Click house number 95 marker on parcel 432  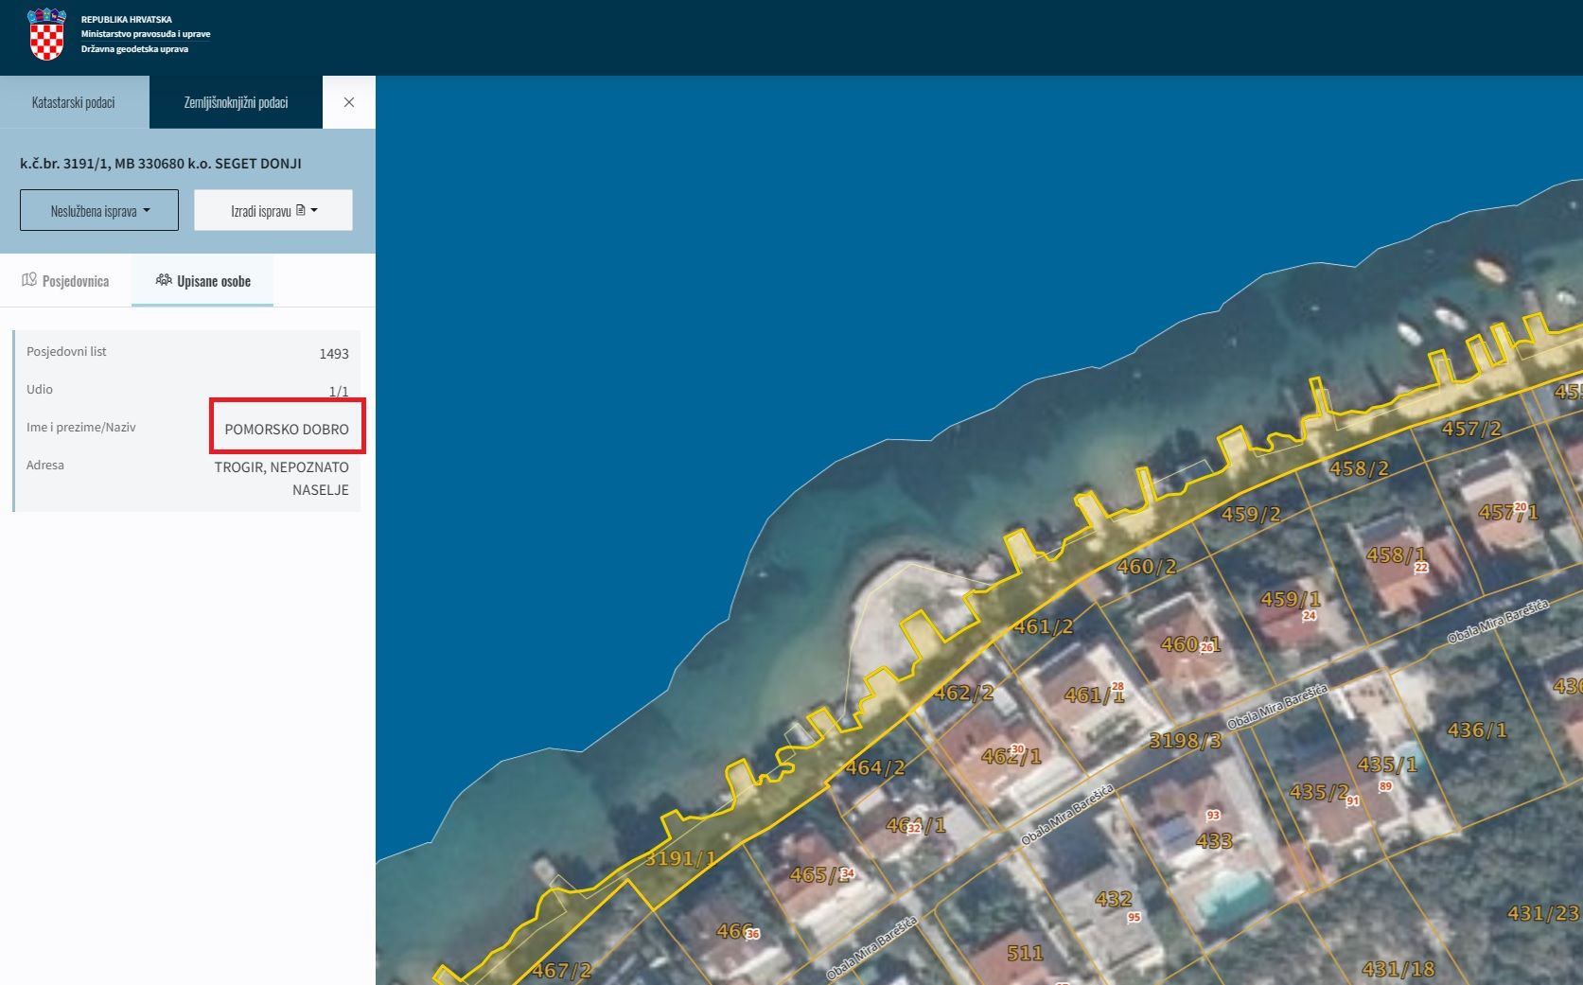1134,917
